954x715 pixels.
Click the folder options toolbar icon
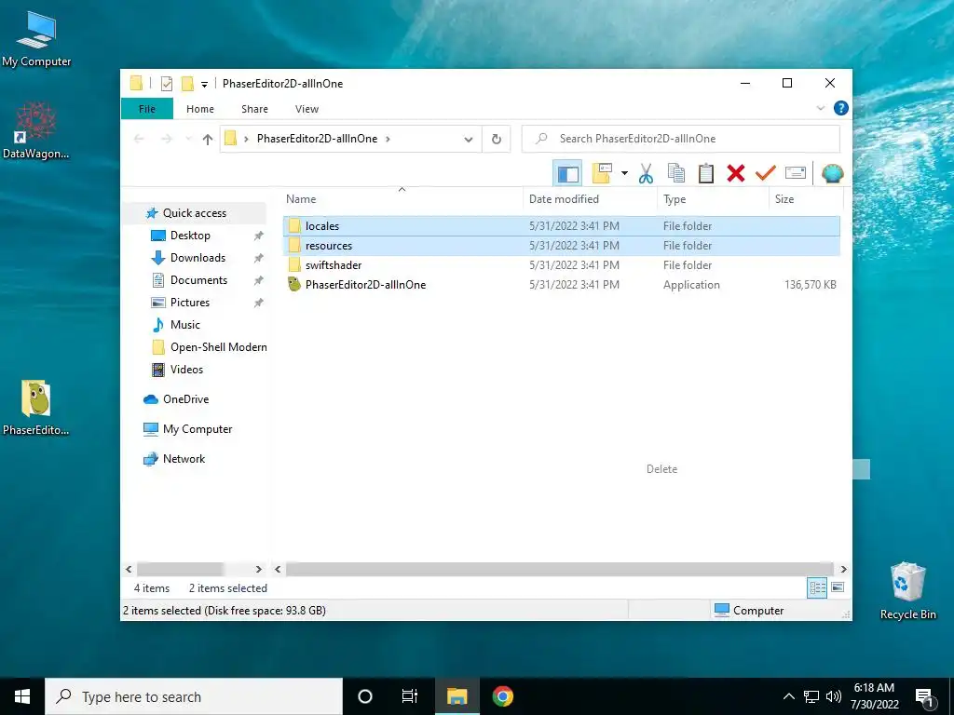click(x=603, y=173)
